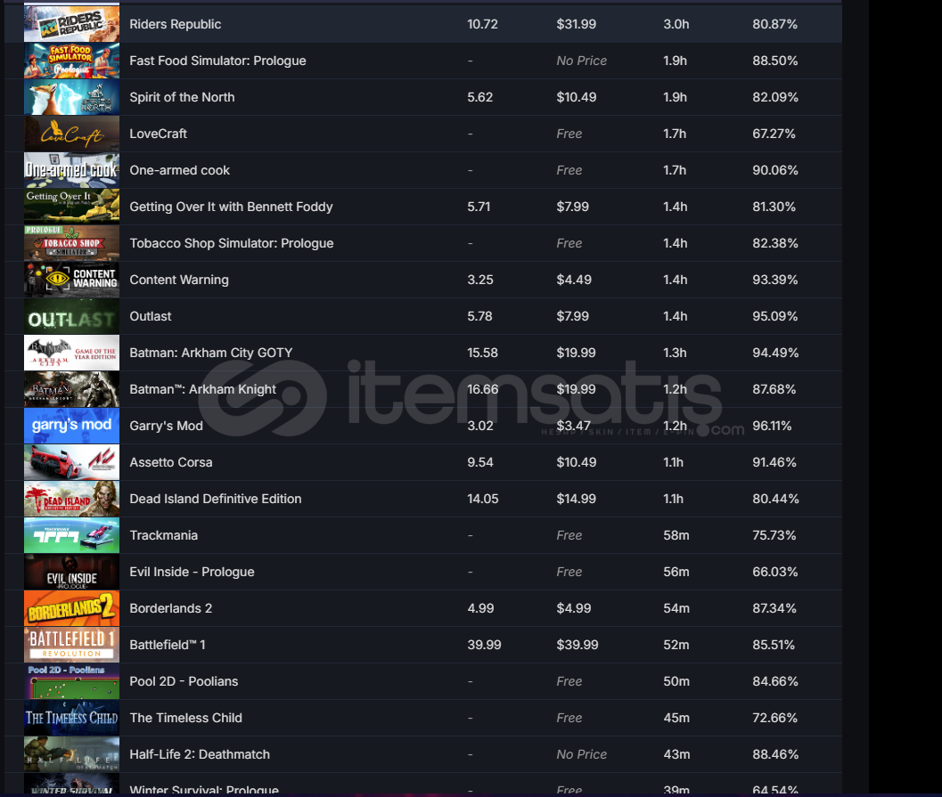Open the Garry's Mod title

click(167, 426)
